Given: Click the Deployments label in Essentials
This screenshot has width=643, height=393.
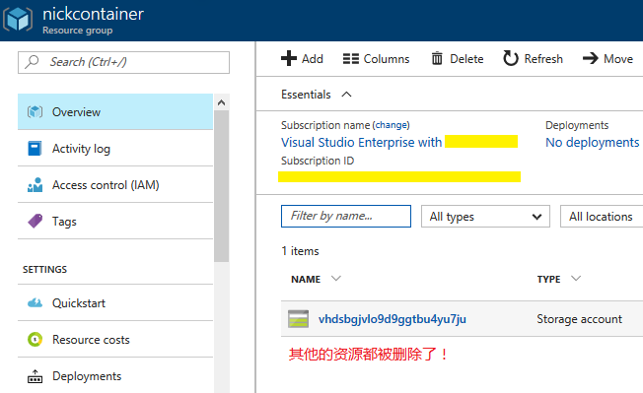Looking at the screenshot, I should click(577, 125).
